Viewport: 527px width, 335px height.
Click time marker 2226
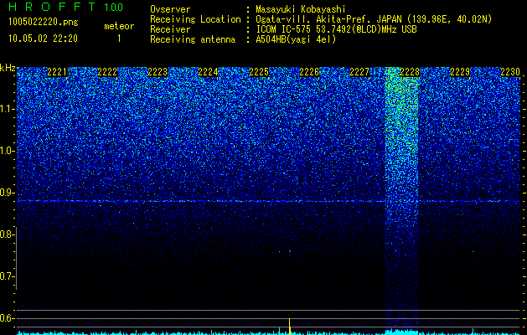(309, 72)
